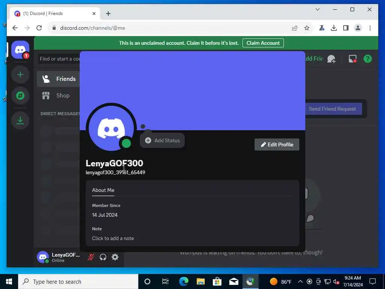Show hidden tray icons chevron
The height and width of the screenshot is (289, 385).
(x=300, y=281)
